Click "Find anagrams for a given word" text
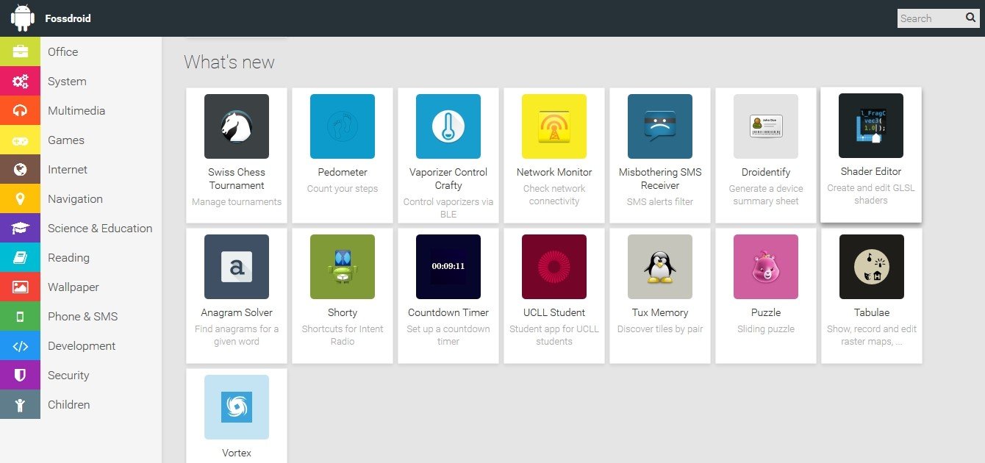 tap(237, 335)
